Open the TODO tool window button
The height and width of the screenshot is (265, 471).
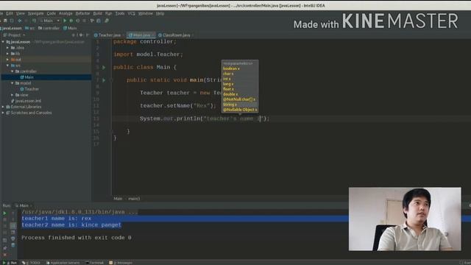click(31, 263)
